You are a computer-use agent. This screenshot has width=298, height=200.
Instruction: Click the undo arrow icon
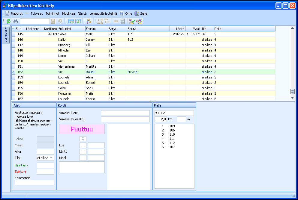point(60,21)
